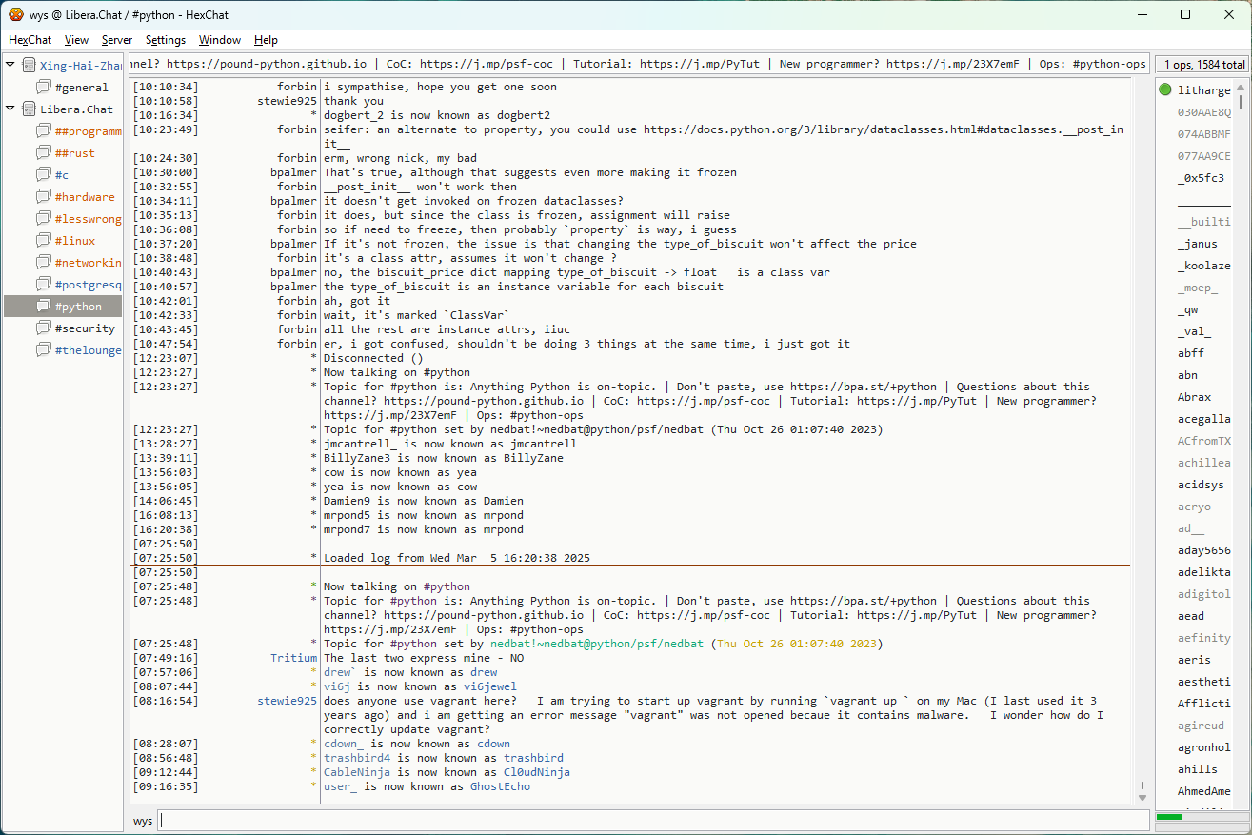Focus the message input field
The image size is (1252, 835).
tap(653, 821)
